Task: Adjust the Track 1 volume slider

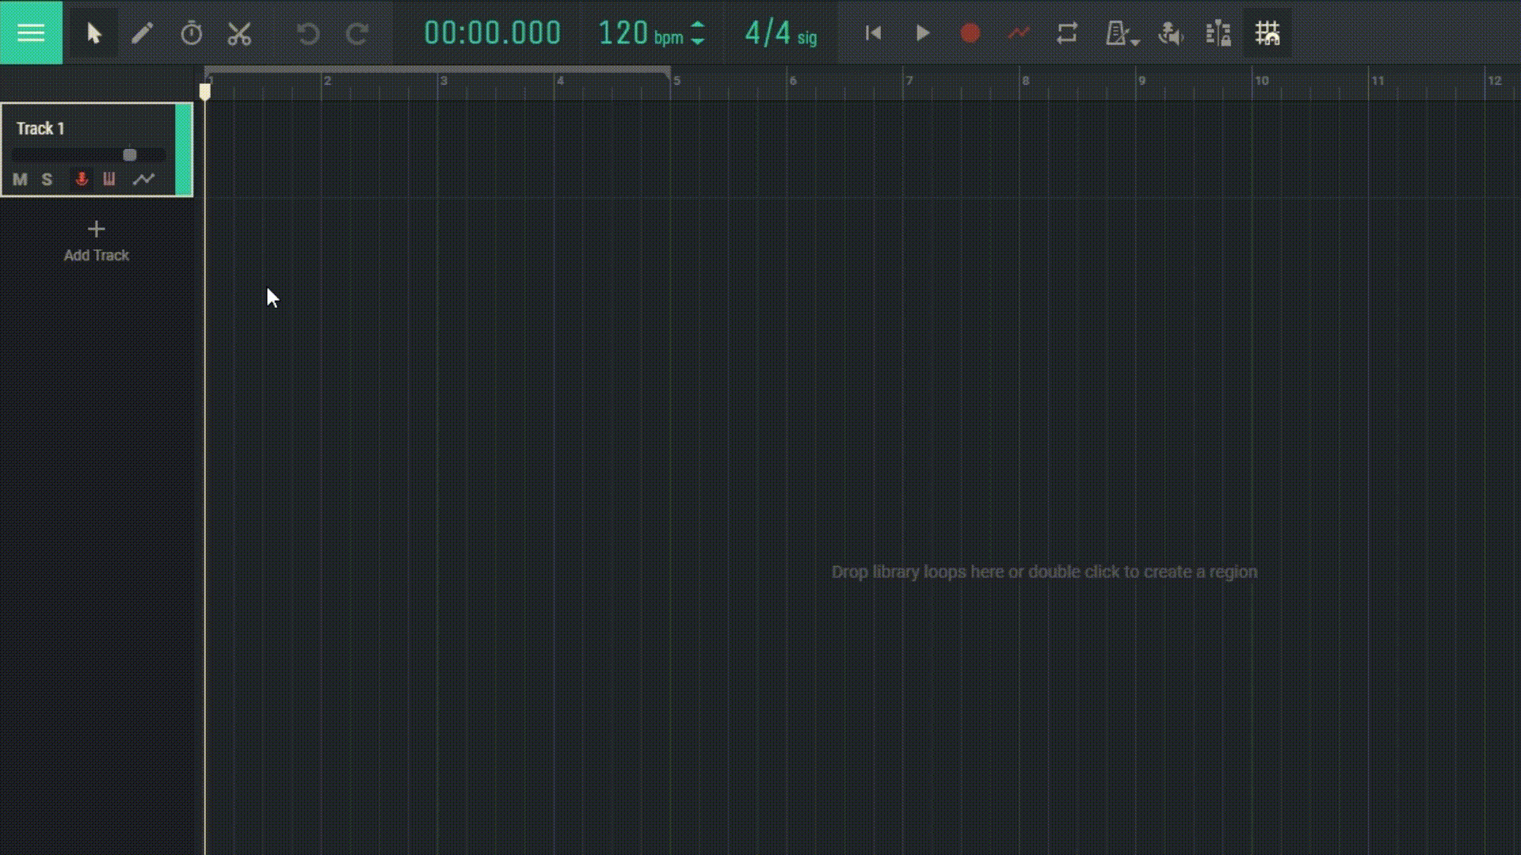Action: pos(129,155)
